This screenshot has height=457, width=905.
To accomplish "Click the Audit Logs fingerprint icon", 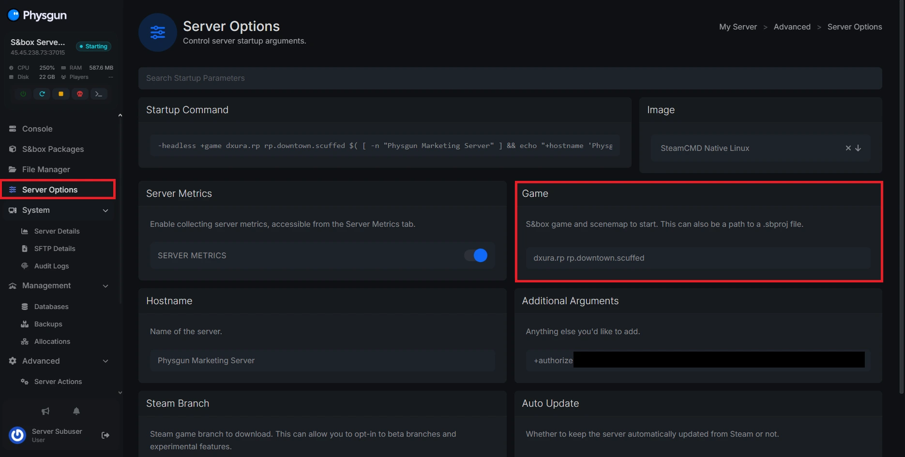I will (x=25, y=266).
